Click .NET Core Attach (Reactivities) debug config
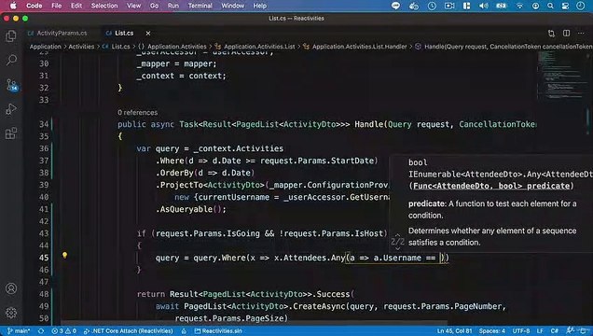The image size is (593, 336). pyautogui.click(x=128, y=331)
